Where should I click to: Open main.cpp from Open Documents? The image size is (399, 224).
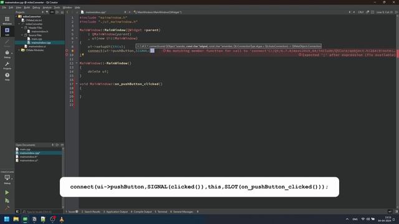25,149
